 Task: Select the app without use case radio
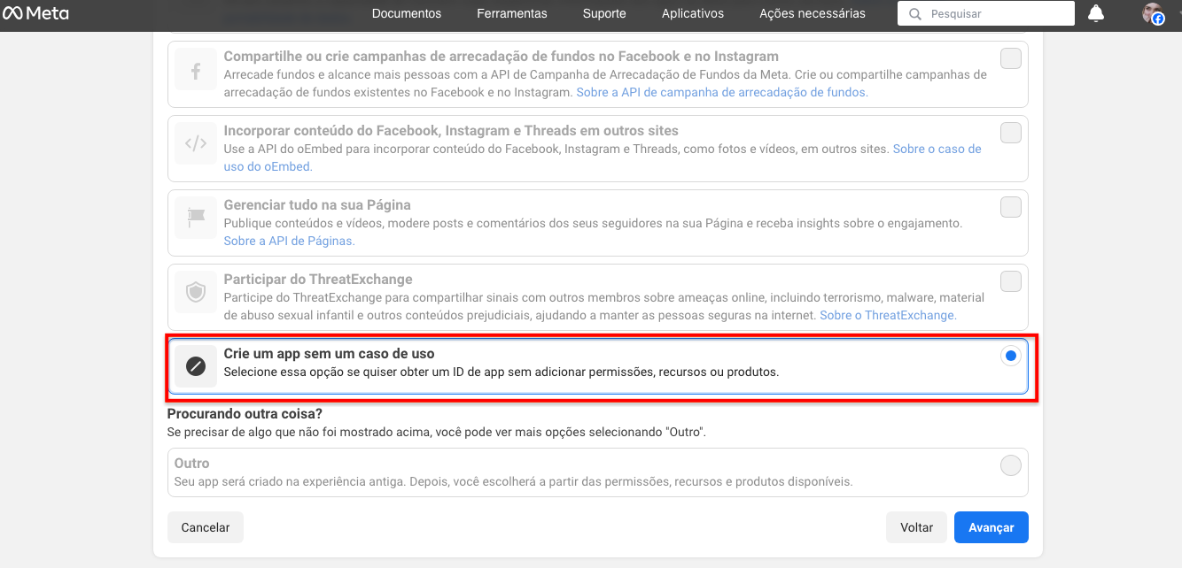1011,357
